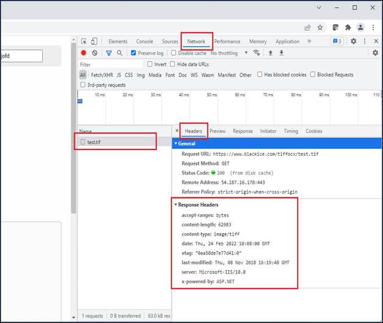Viewport: 383px width, 323px height.
Task: Check the Hide data URLs option
Action: (x=173, y=64)
